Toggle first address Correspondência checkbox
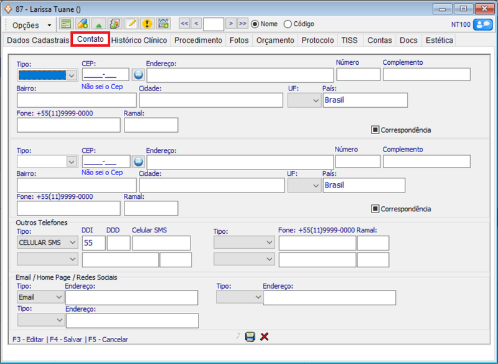498x364 pixels. [375, 130]
